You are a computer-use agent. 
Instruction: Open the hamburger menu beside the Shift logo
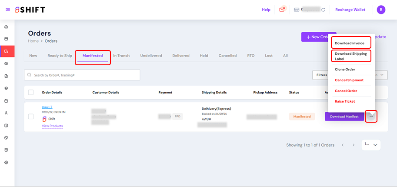tap(8, 10)
